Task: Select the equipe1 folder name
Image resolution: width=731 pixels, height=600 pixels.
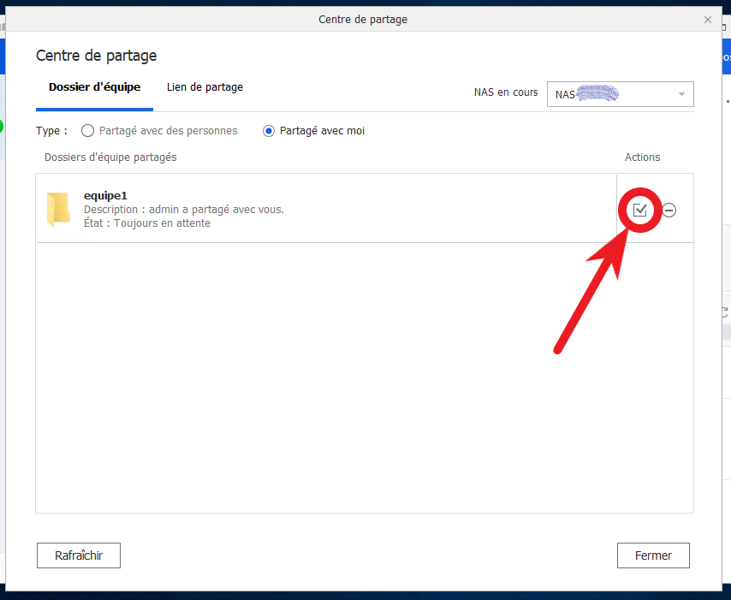Action: [x=105, y=195]
